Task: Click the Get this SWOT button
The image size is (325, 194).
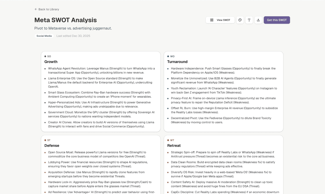Action: (x=277, y=20)
